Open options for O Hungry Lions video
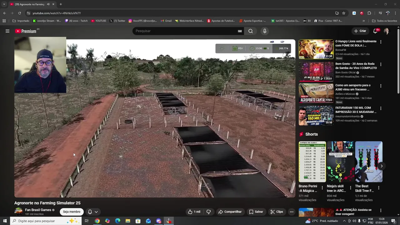The height and width of the screenshot is (225, 400). 381,42
